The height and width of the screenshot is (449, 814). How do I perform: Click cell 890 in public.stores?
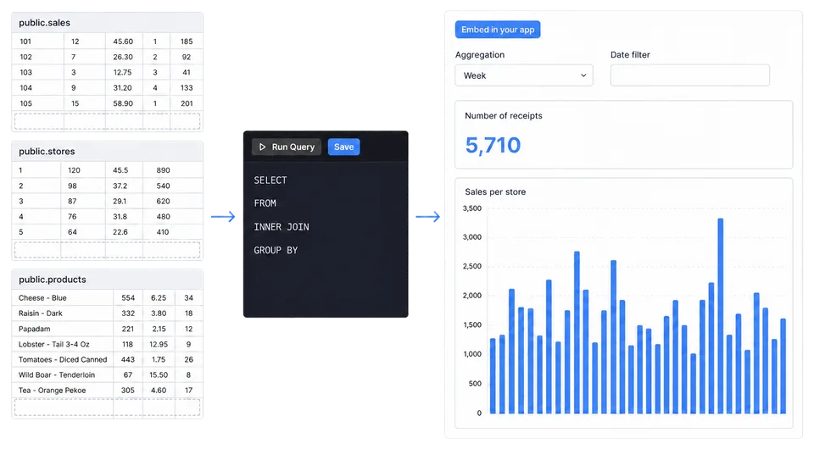[x=163, y=170]
